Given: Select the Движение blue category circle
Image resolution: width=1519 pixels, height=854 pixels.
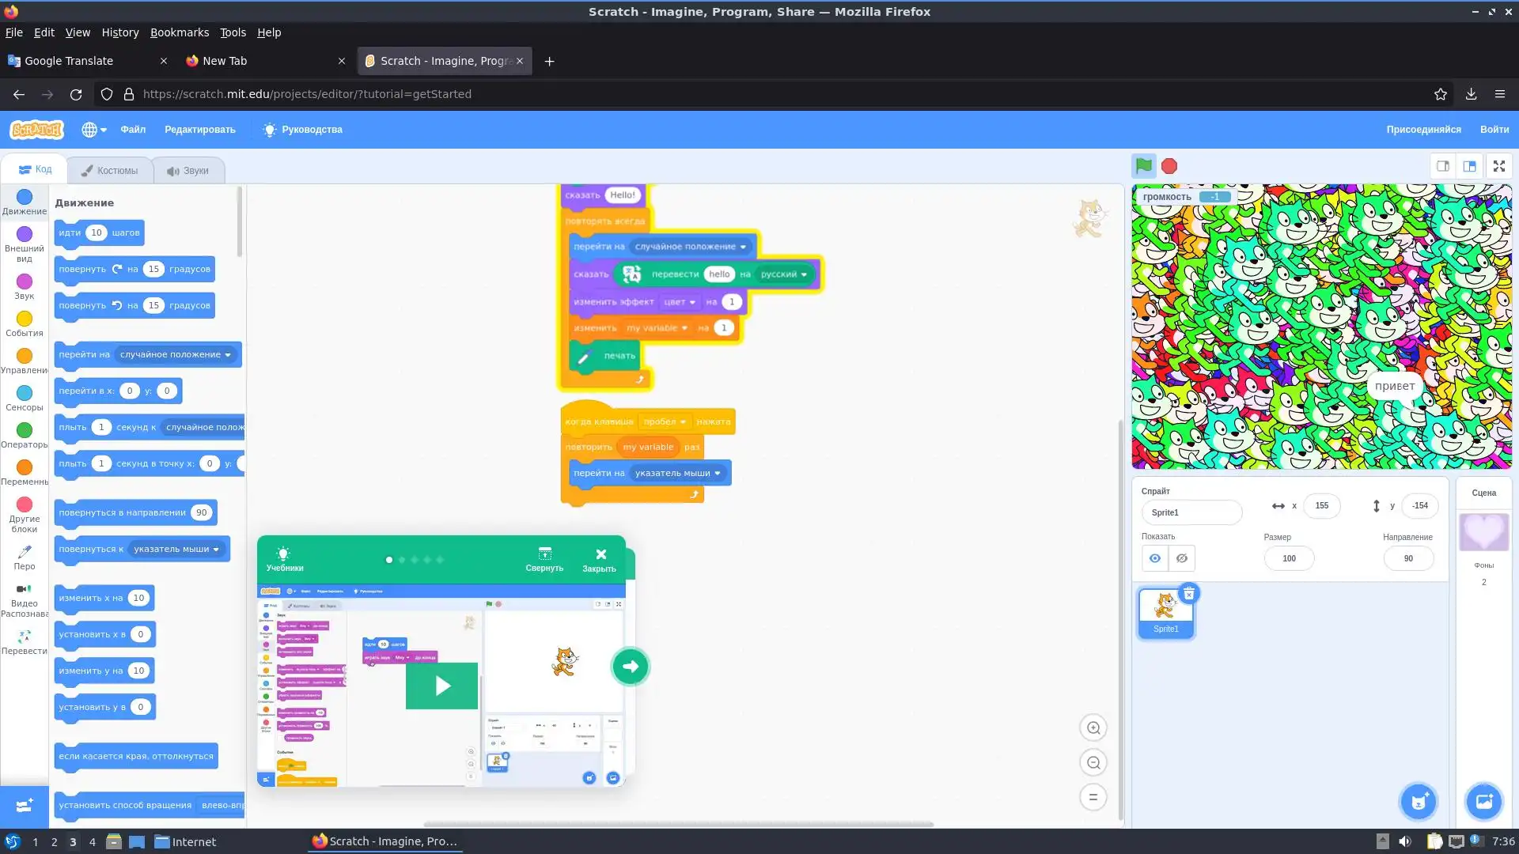Looking at the screenshot, I should click(25, 197).
